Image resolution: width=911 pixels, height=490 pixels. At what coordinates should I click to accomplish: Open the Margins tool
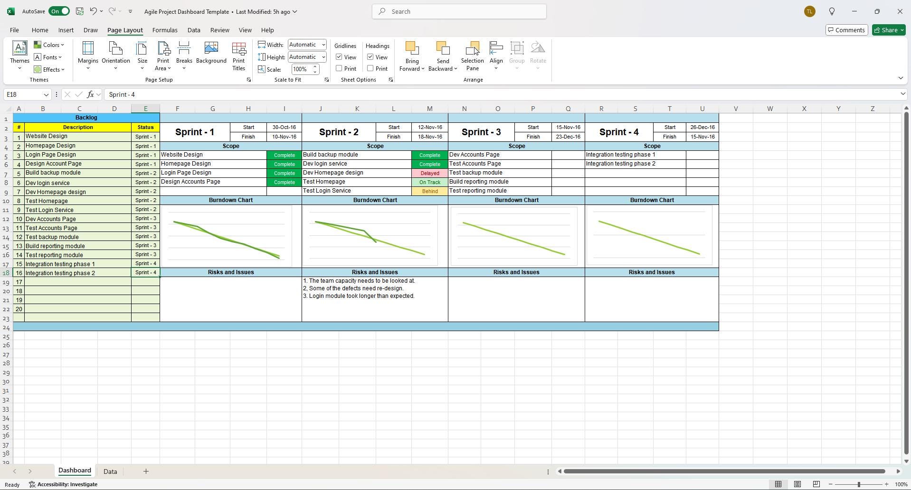[87, 55]
